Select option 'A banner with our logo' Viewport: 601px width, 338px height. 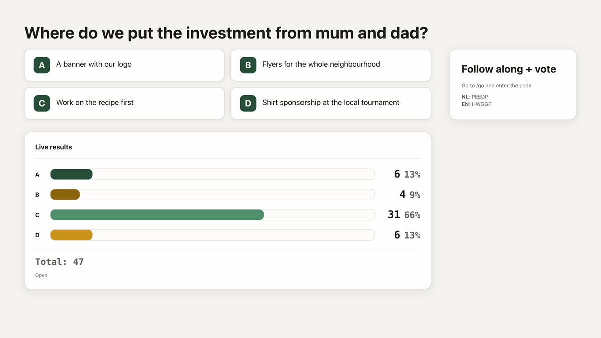point(124,65)
